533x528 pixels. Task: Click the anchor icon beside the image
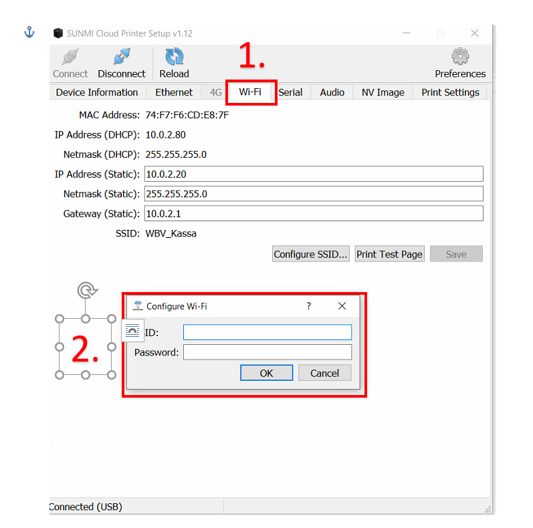[x=29, y=32]
